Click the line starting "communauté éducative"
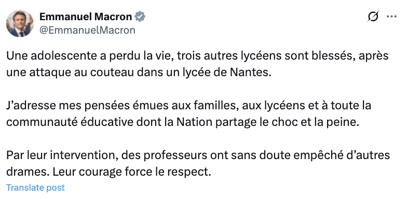Screen dimensions: 407x199 (x=183, y=122)
